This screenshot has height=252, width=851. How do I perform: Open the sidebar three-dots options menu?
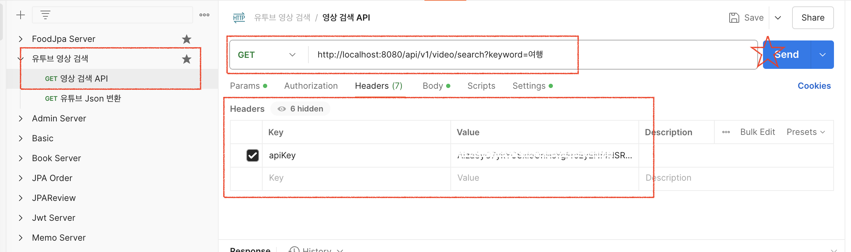pyautogui.click(x=204, y=15)
